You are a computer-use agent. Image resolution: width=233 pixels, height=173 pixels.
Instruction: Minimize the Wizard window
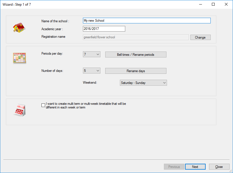pos(201,4)
